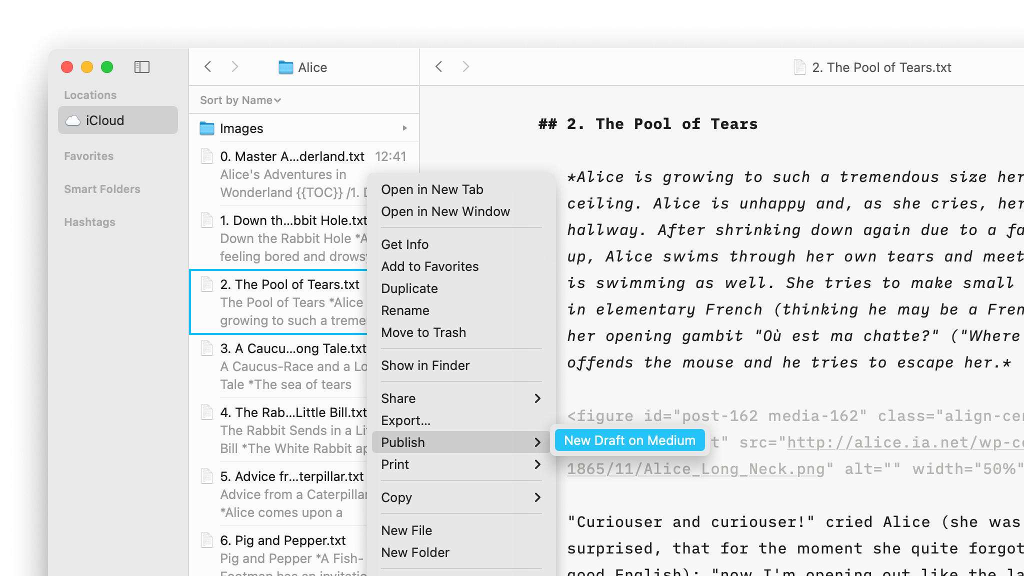Select Move to Trash menu item
1024x576 pixels.
click(x=423, y=332)
